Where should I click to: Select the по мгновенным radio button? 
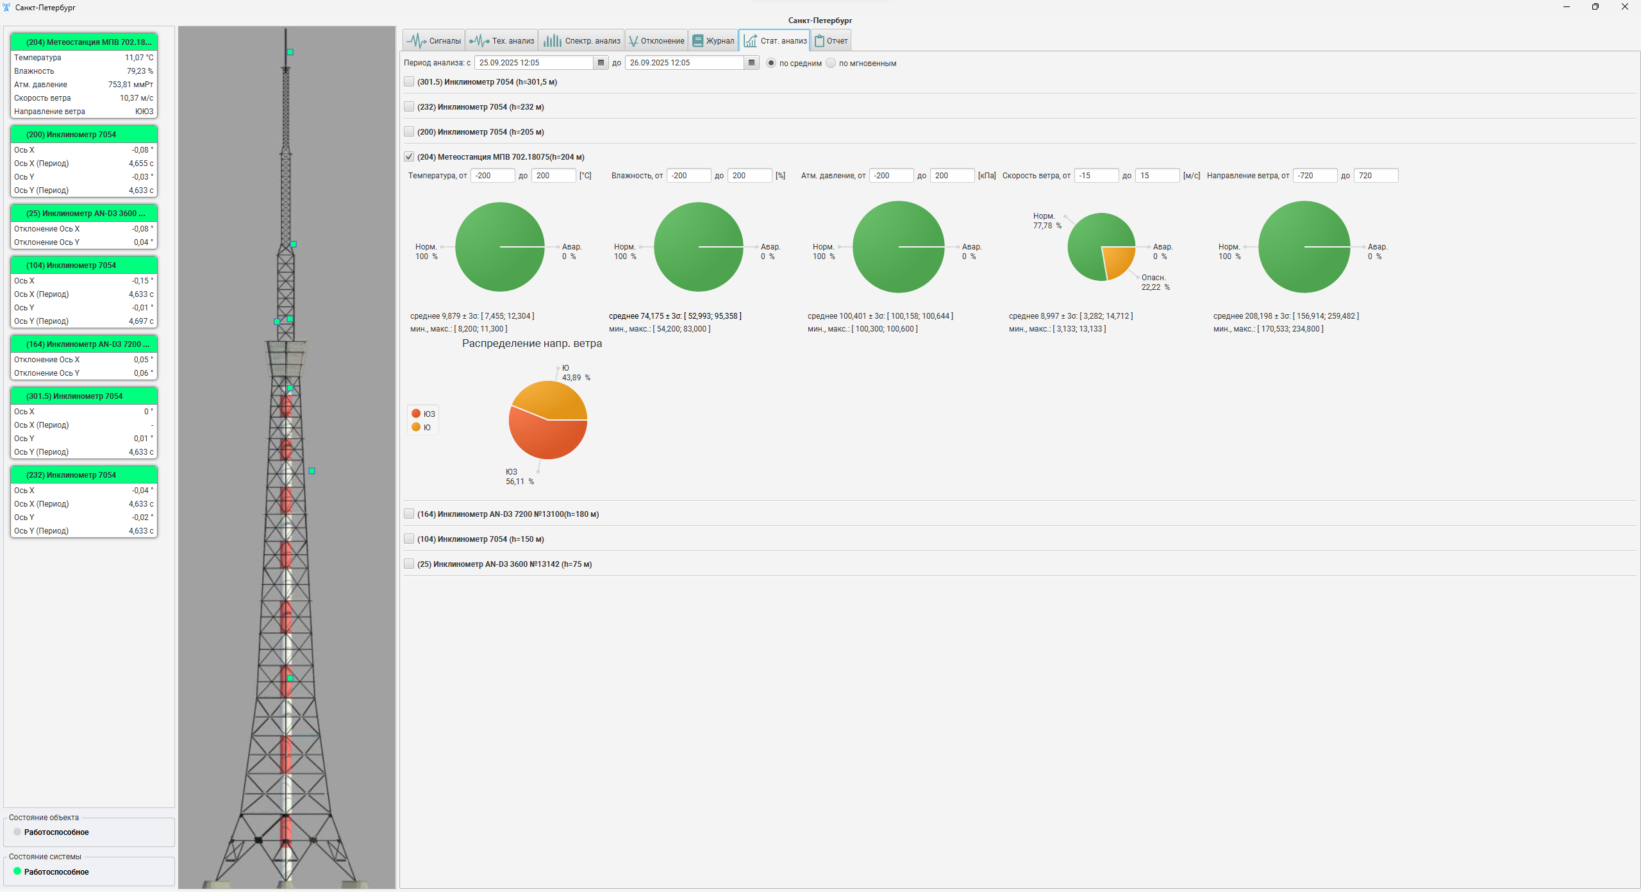point(831,63)
